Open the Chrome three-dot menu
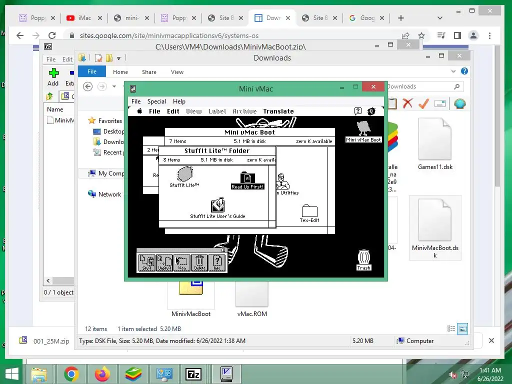 point(489,35)
